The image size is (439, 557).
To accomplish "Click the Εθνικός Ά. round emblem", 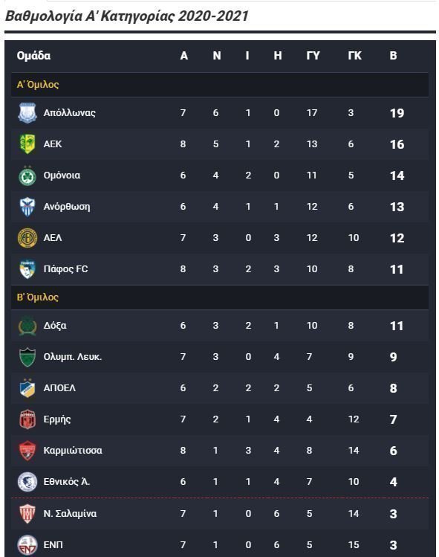I will [27, 482].
